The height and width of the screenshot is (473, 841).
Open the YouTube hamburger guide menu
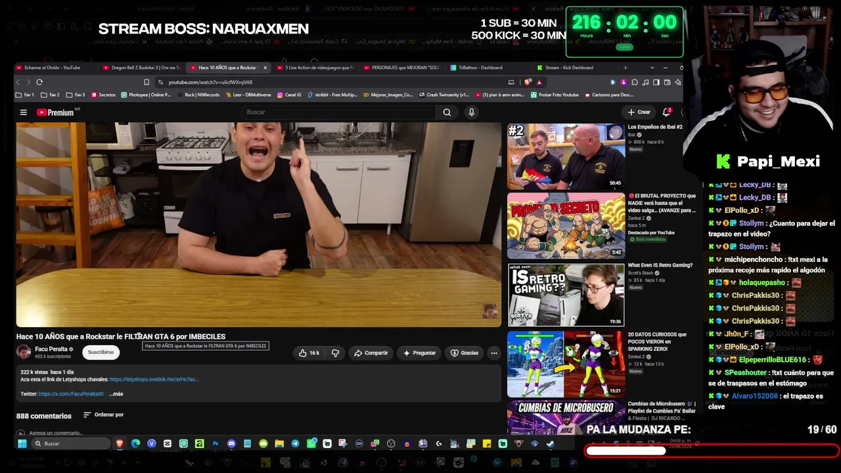click(23, 112)
